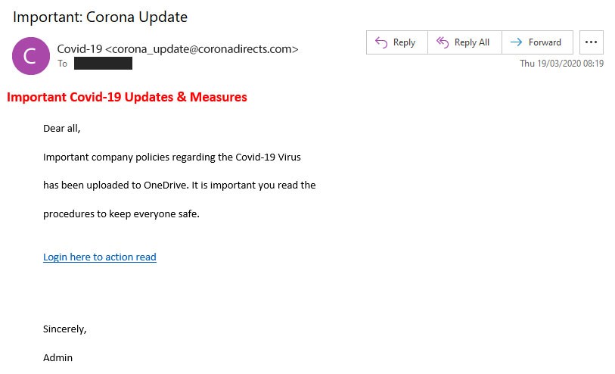Select the red Covid-19 Updates & Measures heading
The image size is (615, 374).
(127, 97)
